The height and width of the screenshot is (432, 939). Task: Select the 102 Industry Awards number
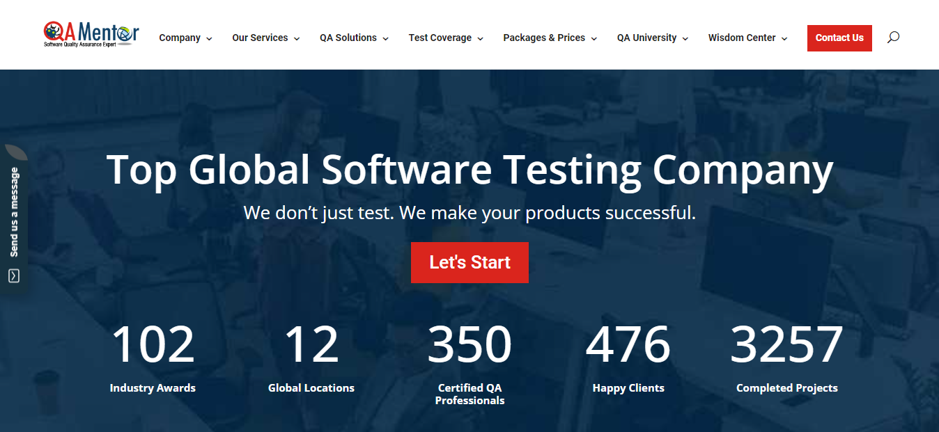tap(153, 344)
